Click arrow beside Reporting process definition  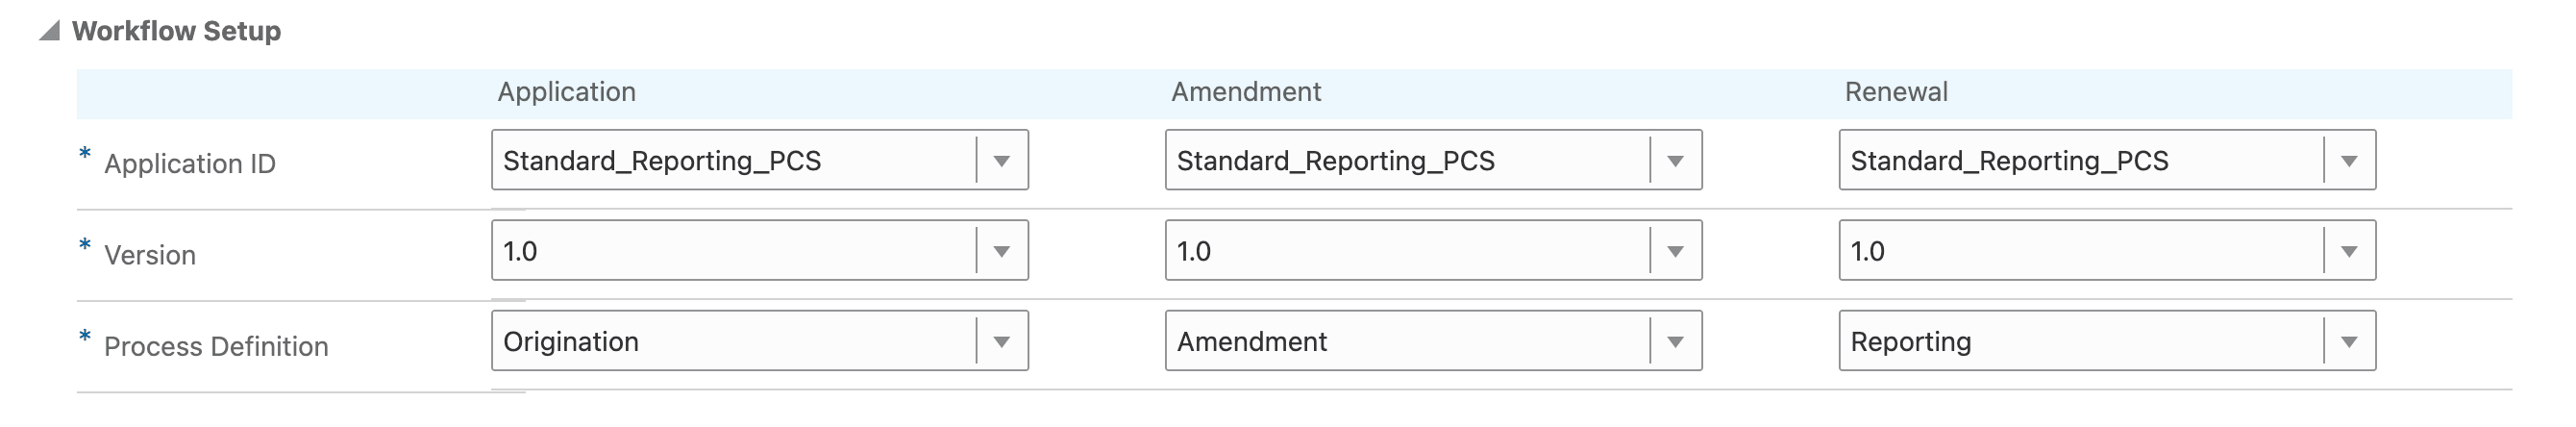click(2349, 342)
